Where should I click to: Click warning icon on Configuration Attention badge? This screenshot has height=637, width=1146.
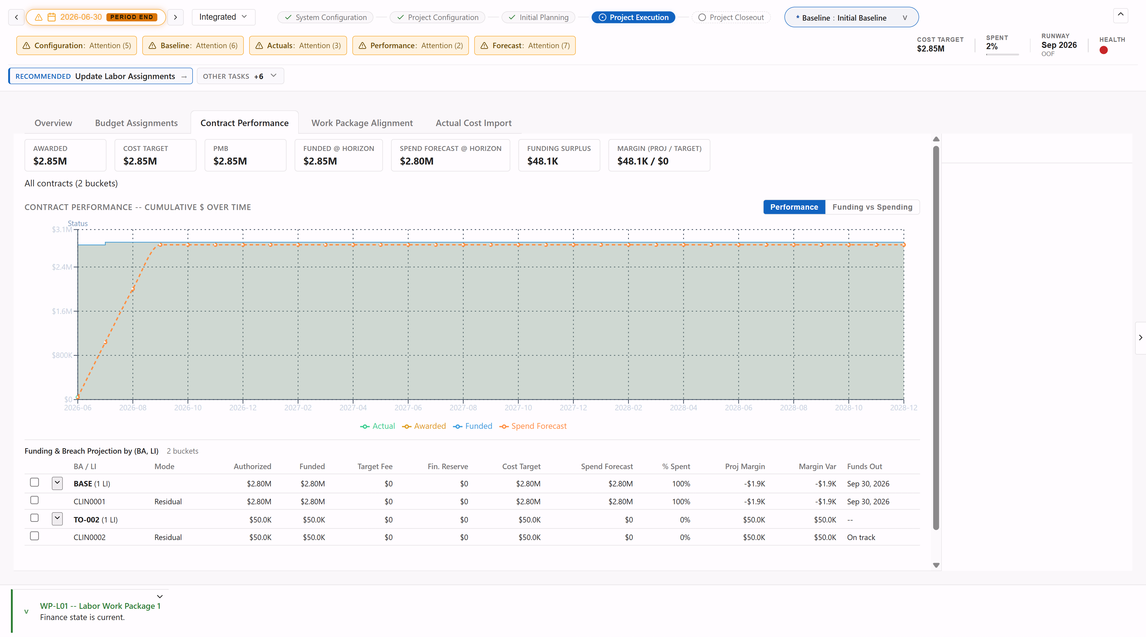coord(26,45)
